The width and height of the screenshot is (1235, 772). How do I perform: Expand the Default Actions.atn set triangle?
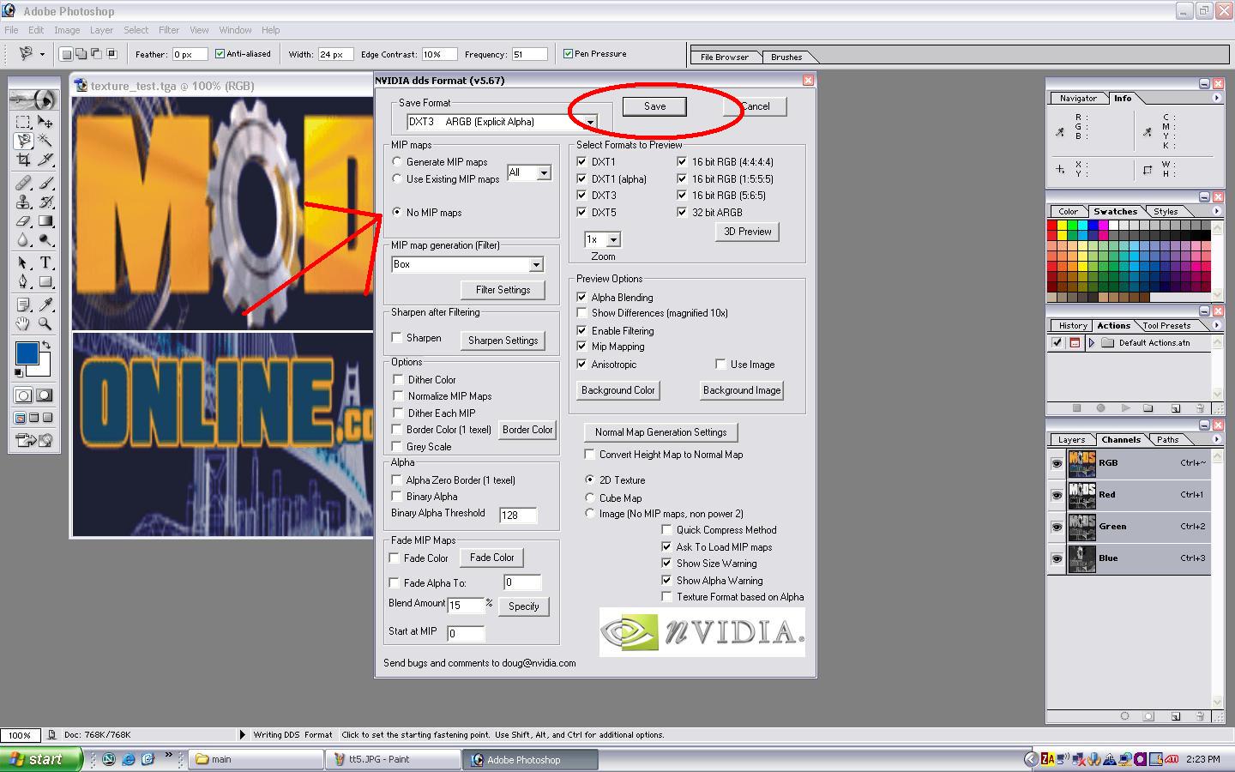coord(1092,342)
